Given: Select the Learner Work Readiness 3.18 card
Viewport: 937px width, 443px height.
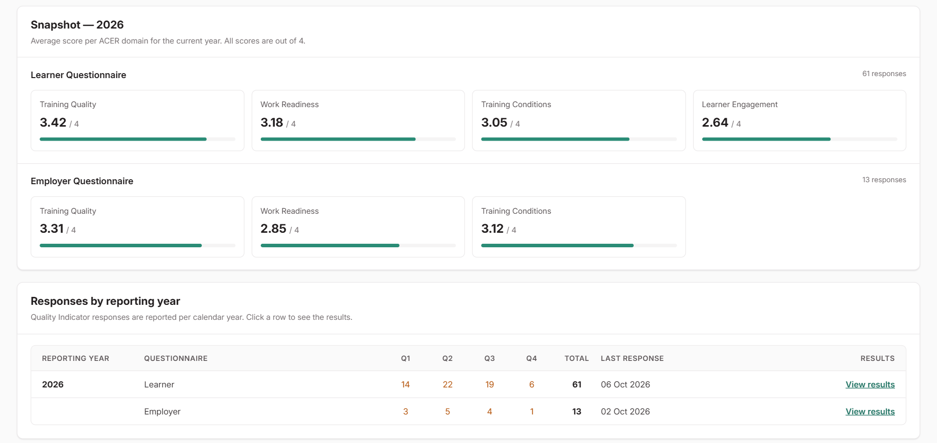Looking at the screenshot, I should [358, 121].
